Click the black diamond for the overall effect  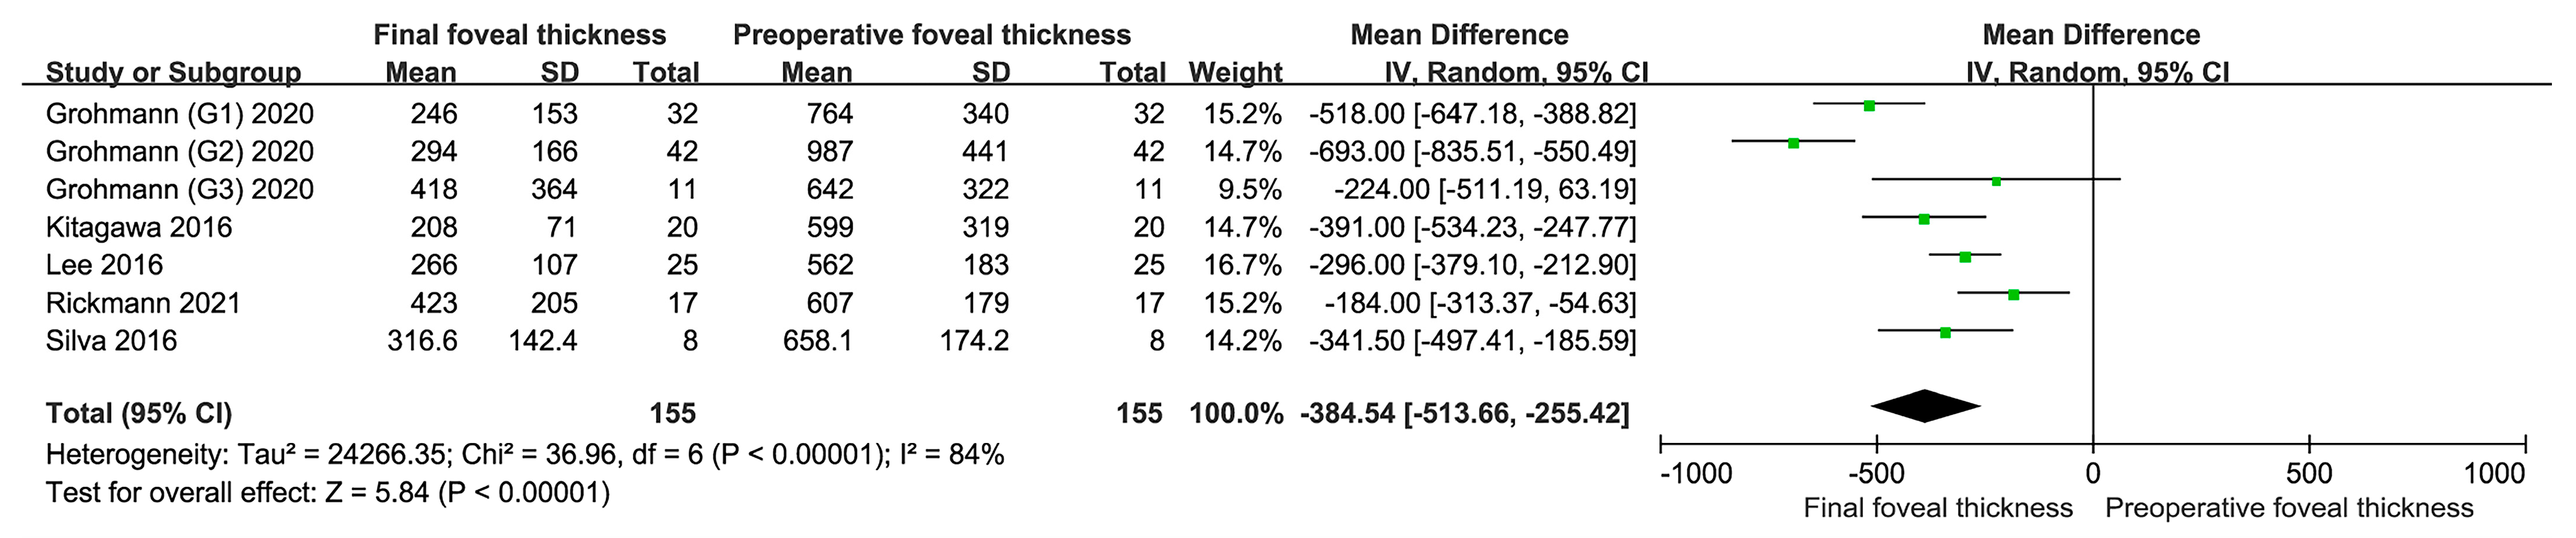1926,405
